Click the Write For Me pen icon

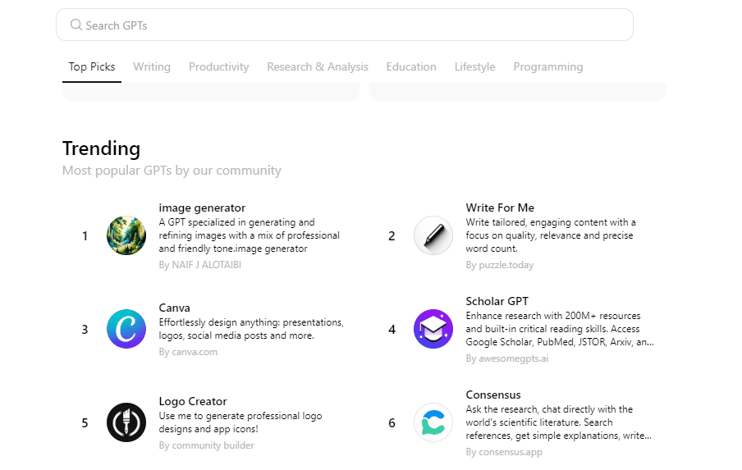(x=433, y=236)
